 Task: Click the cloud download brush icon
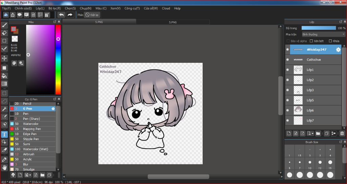(x=13, y=175)
